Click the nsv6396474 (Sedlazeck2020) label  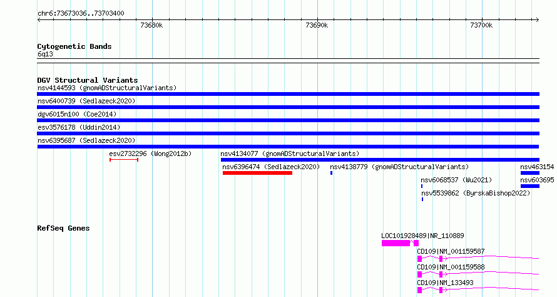(271, 167)
